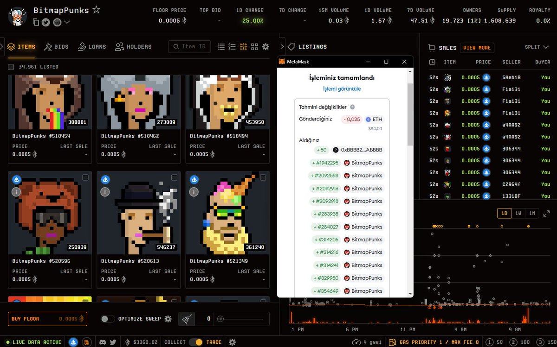Open the Split dropdown in Sales panel

537,47
